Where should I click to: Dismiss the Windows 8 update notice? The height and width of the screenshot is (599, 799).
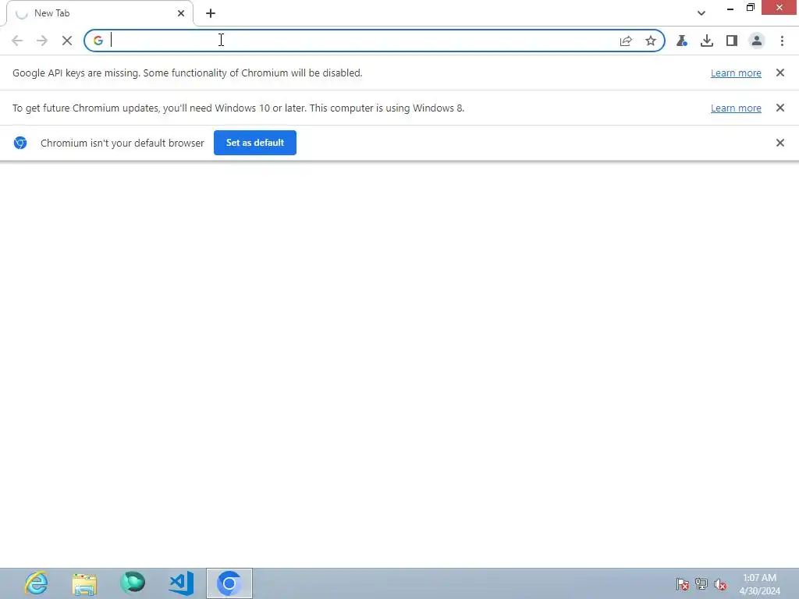780,108
